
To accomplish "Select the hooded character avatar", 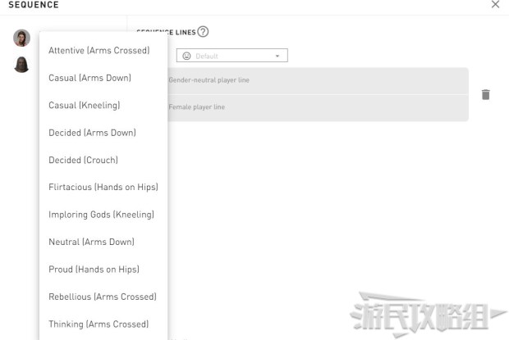I will pyautogui.click(x=21, y=65).
